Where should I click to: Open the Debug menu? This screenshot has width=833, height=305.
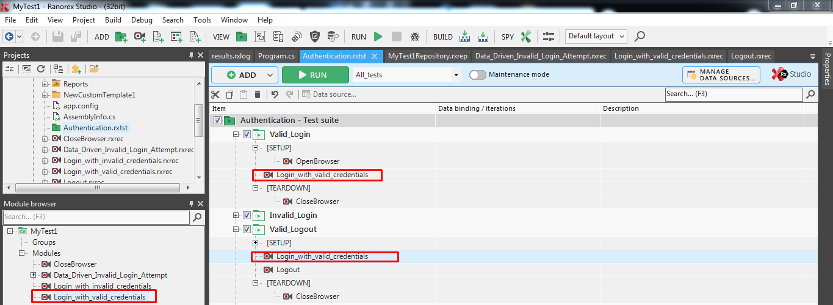(142, 20)
